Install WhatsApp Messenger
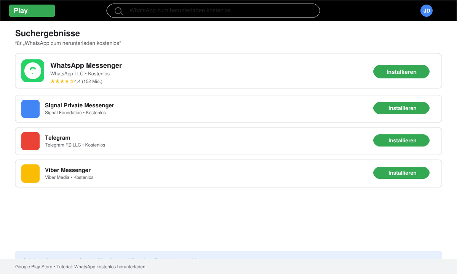The height and width of the screenshot is (274, 457). click(401, 72)
